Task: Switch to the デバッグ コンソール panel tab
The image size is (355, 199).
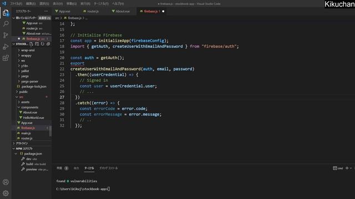Action: pos(109,168)
